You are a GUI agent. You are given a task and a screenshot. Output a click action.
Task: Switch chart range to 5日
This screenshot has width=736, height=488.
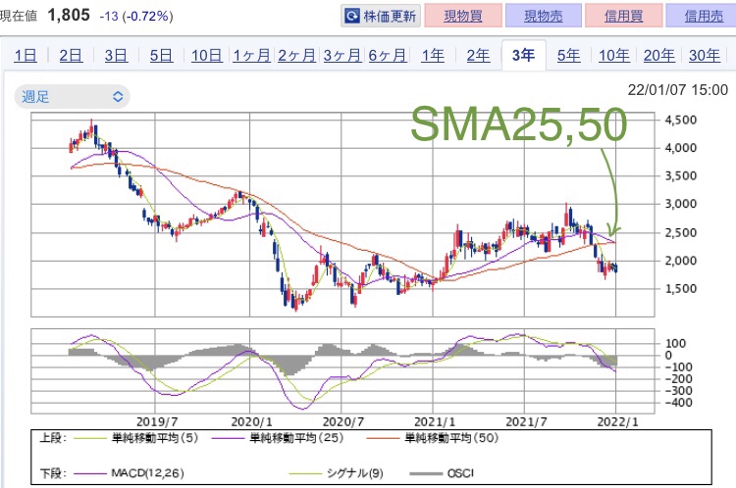tap(161, 56)
